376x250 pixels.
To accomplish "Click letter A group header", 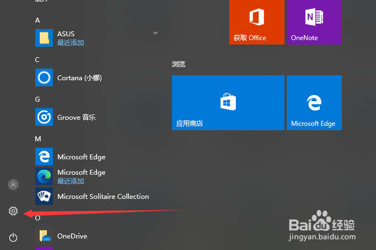I will (x=37, y=20).
